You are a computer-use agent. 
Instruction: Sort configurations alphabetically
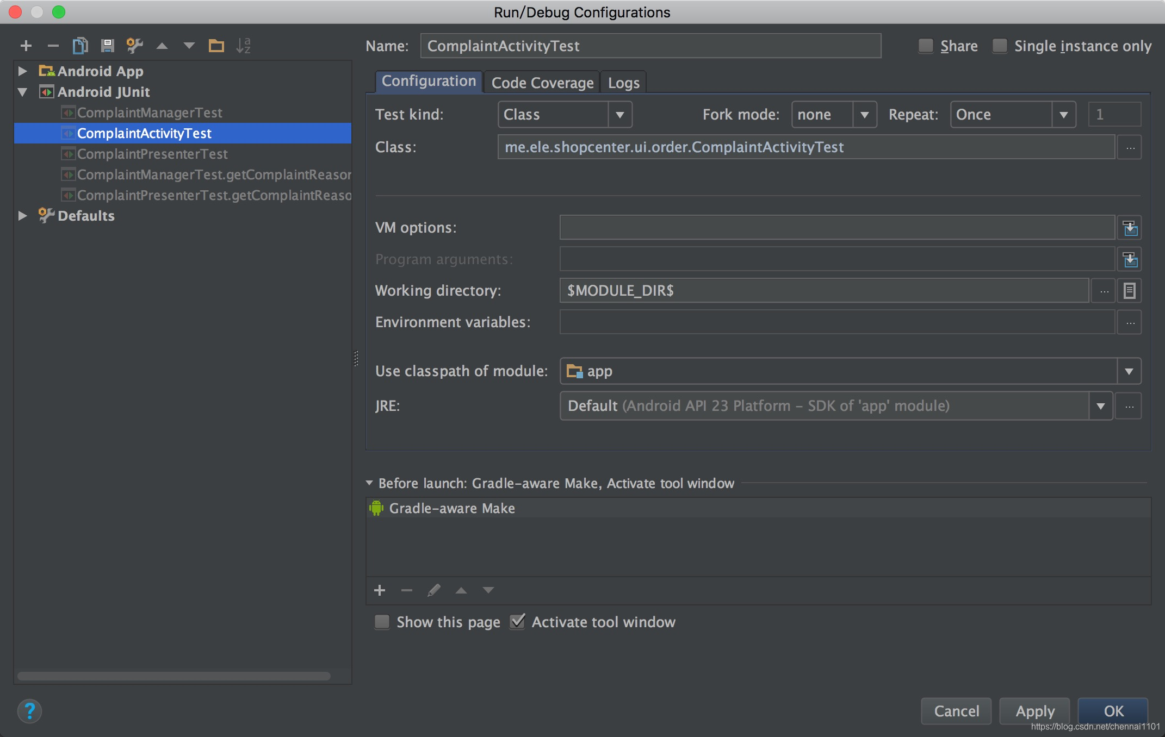(243, 46)
